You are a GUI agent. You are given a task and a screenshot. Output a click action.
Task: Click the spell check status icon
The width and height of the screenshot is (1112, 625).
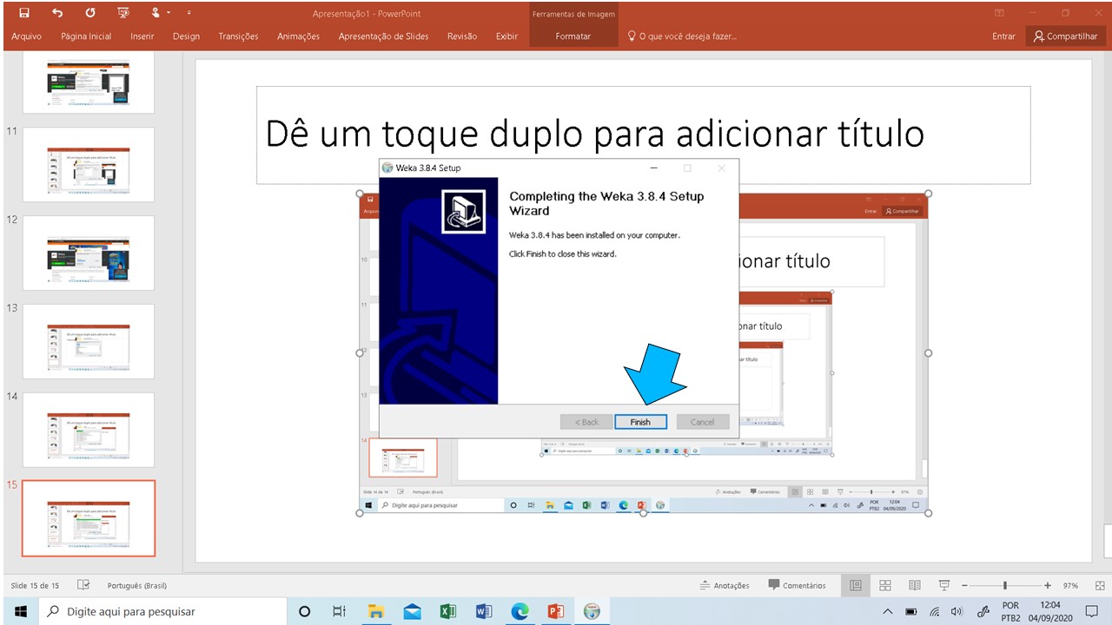point(84,585)
